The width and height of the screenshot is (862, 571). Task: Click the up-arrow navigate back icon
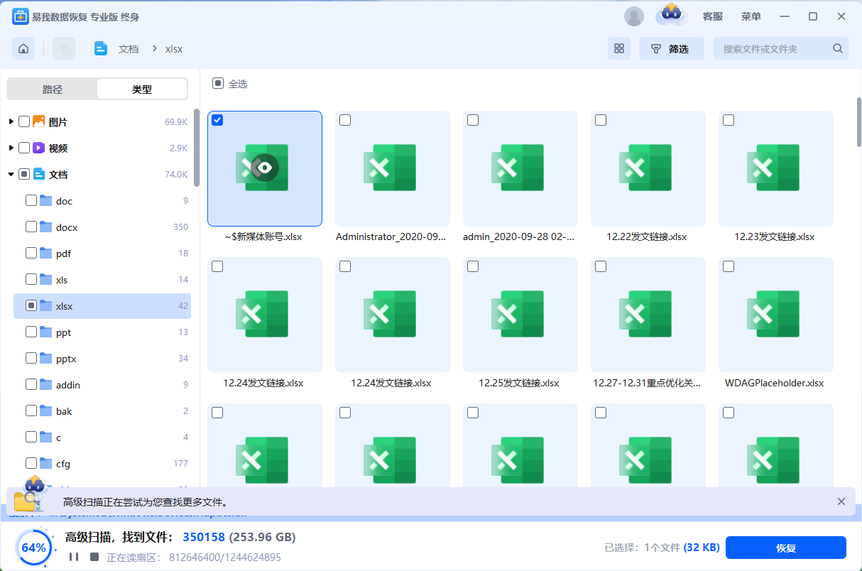tap(64, 49)
